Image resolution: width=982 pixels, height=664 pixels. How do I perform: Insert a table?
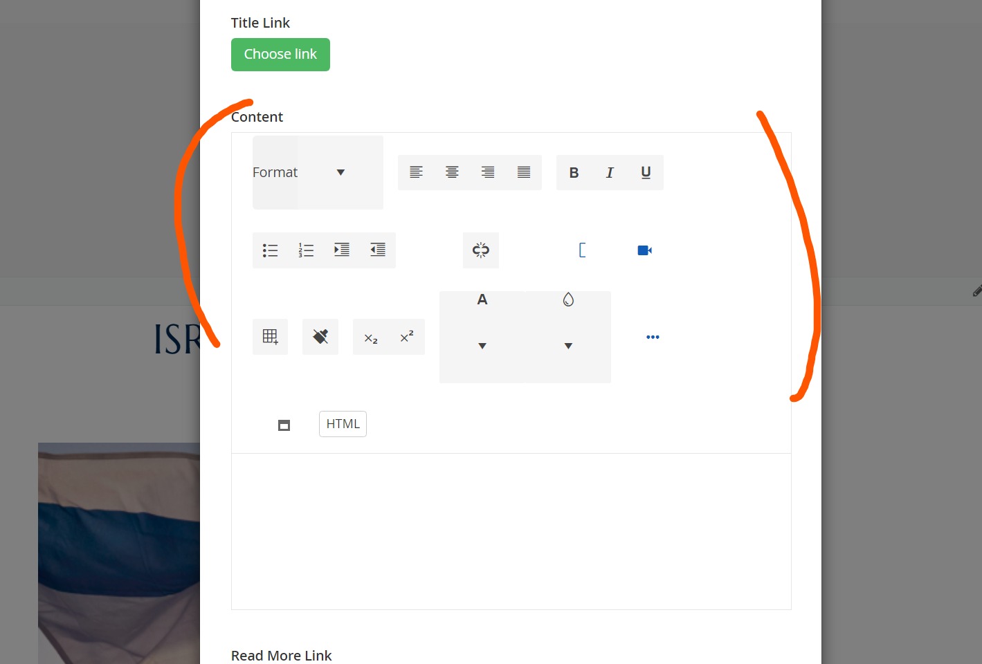270,337
